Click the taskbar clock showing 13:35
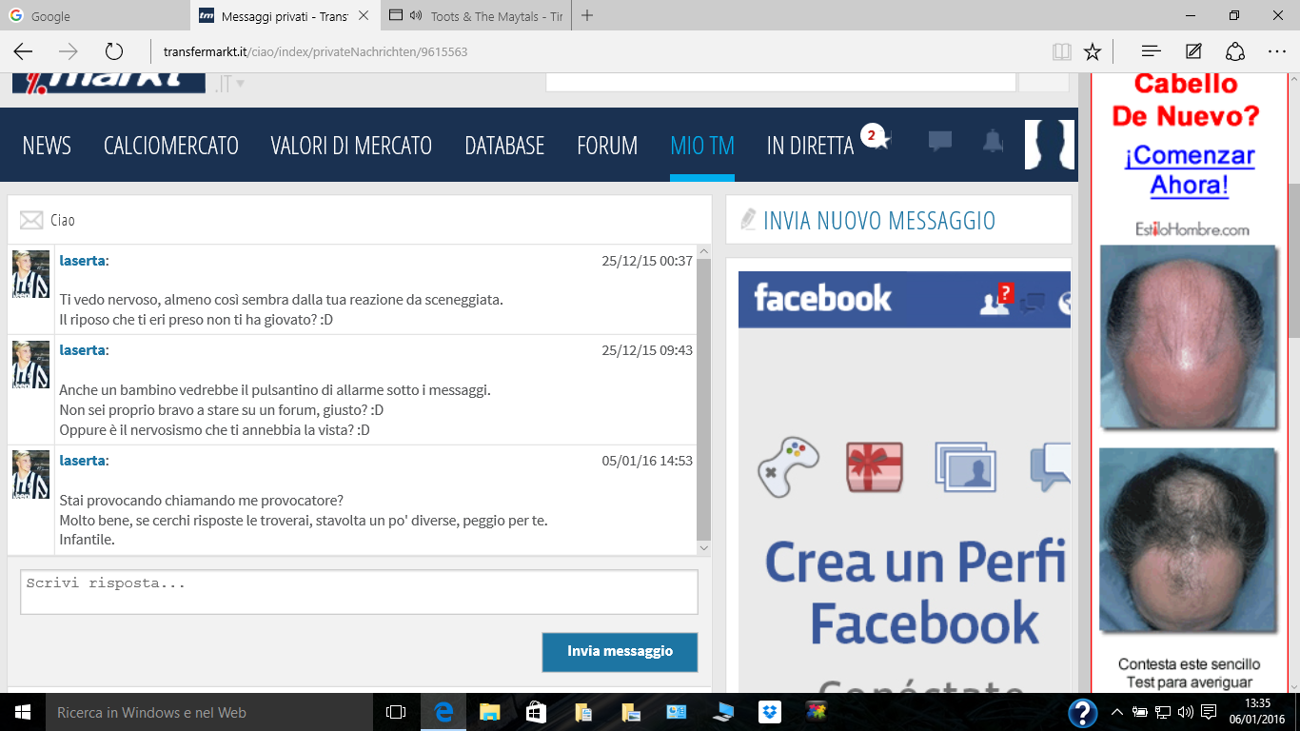This screenshot has height=731, width=1300. [x=1256, y=712]
